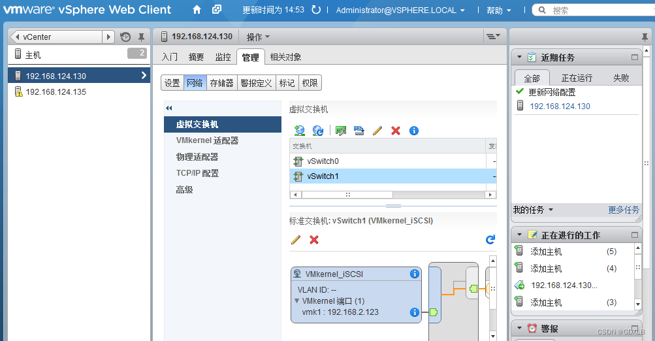The image size is (655, 341).
Task: Pin the navigator panel
Action: [141, 37]
